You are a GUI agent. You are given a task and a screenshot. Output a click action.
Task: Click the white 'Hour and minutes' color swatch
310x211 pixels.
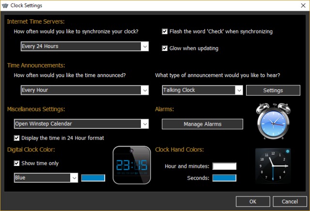pyautogui.click(x=224, y=166)
